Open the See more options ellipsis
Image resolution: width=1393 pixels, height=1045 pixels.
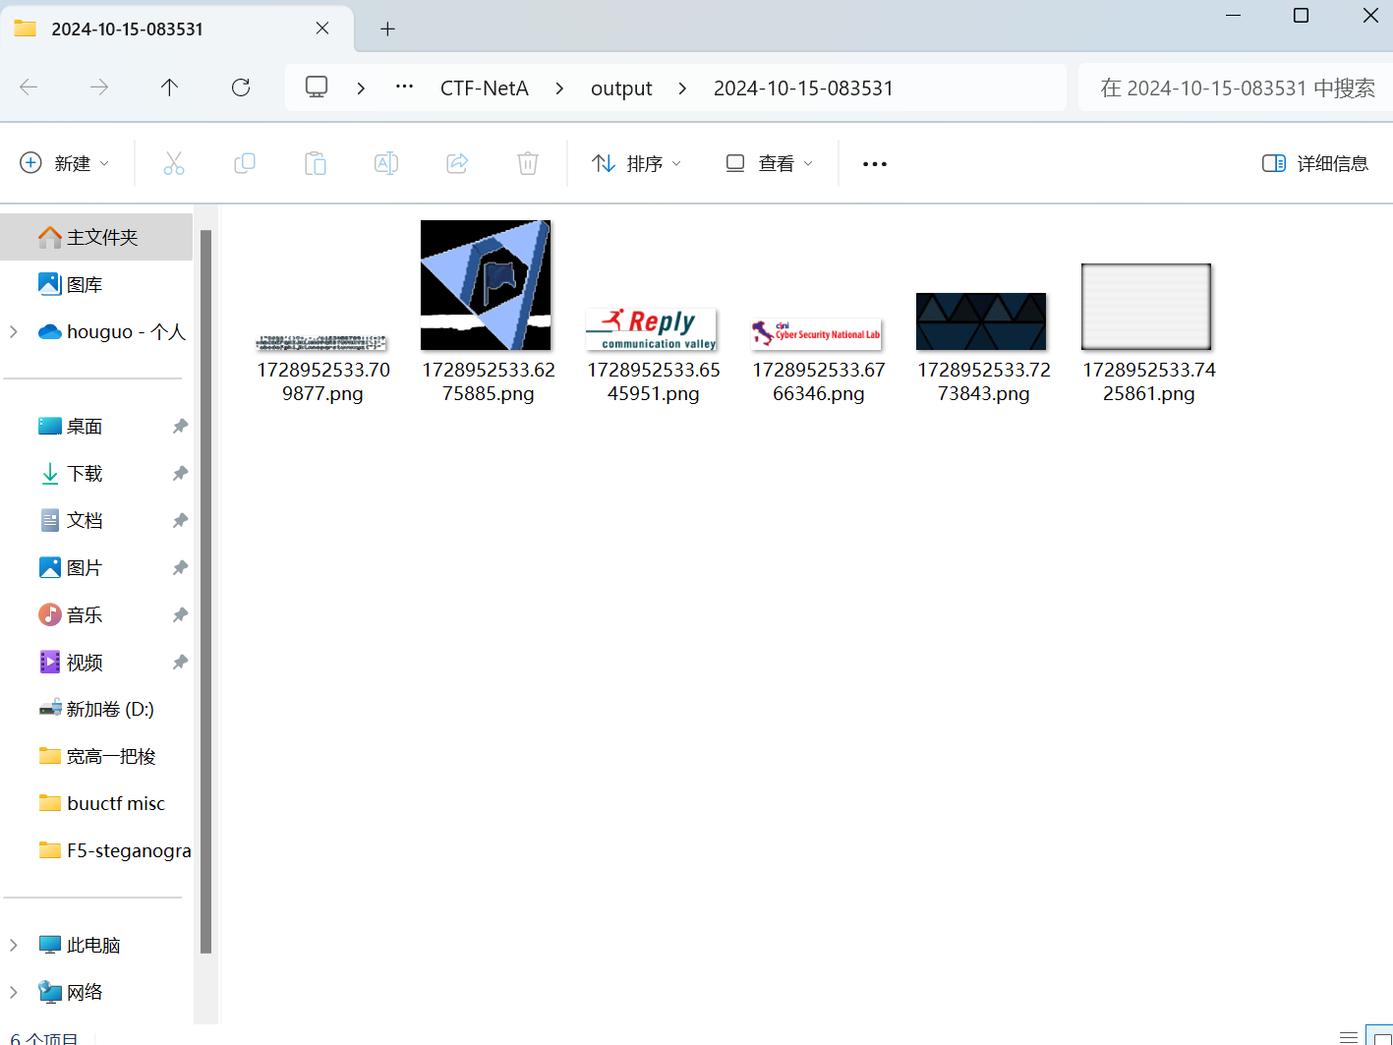tap(875, 164)
